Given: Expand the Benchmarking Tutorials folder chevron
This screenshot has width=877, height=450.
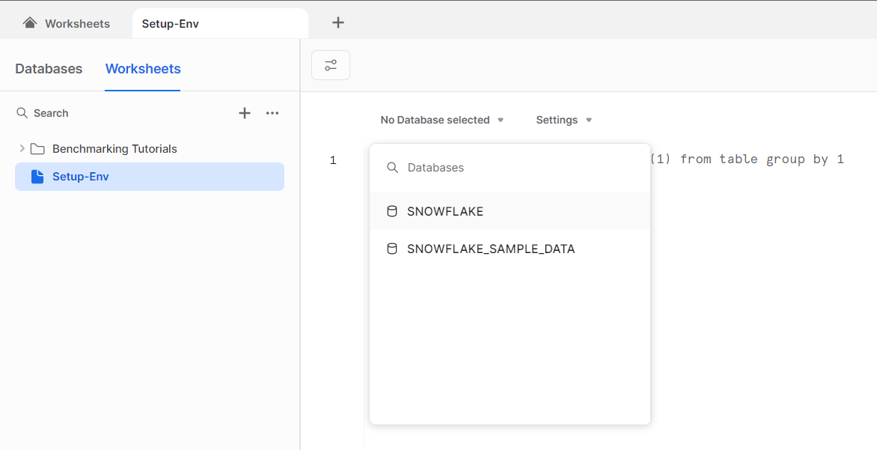Looking at the screenshot, I should coord(22,148).
